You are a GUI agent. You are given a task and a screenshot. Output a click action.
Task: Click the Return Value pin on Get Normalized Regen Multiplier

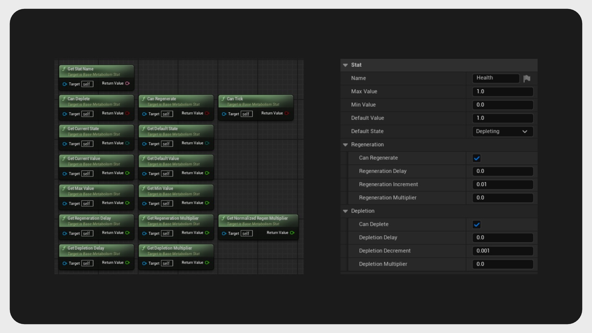(x=292, y=233)
